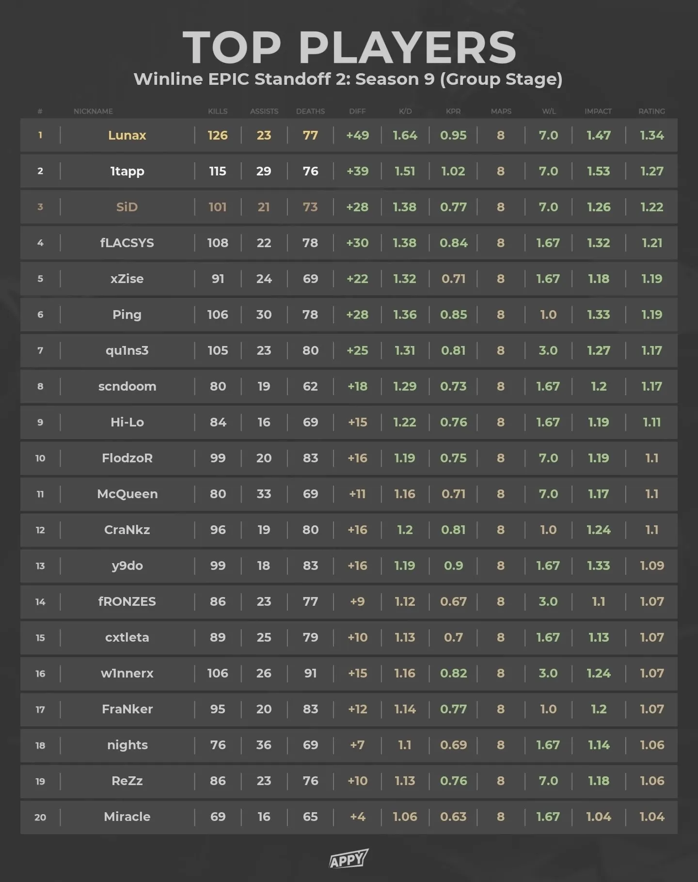The width and height of the screenshot is (698, 882).
Task: Click McQueen's assists value 33
Action: coord(264,494)
